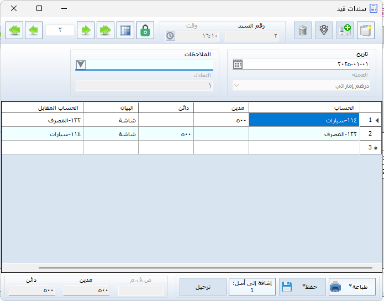Click the طباعة print button
Image resolution: width=384 pixels, height=301 pixels.
[352, 287]
